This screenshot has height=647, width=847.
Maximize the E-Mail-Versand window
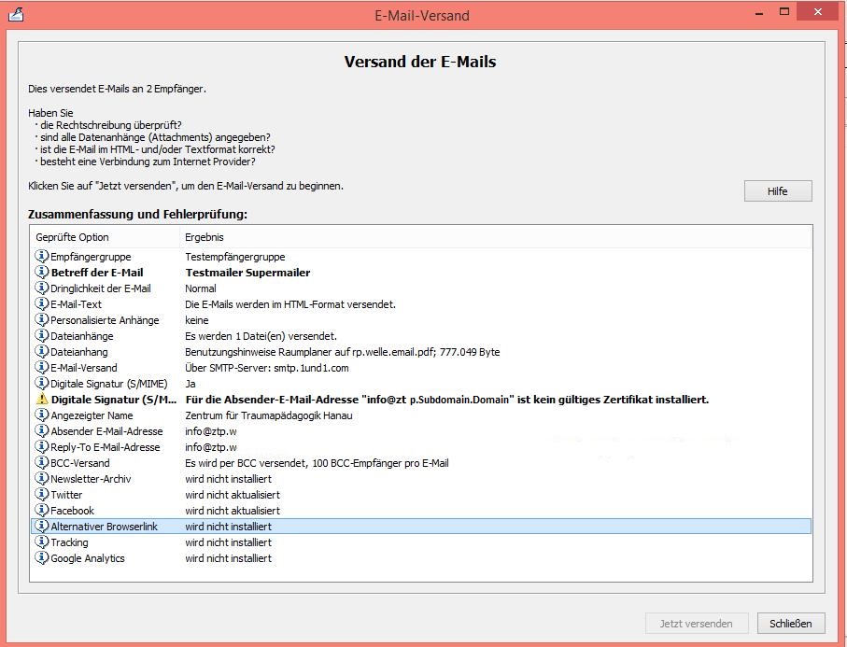point(786,12)
